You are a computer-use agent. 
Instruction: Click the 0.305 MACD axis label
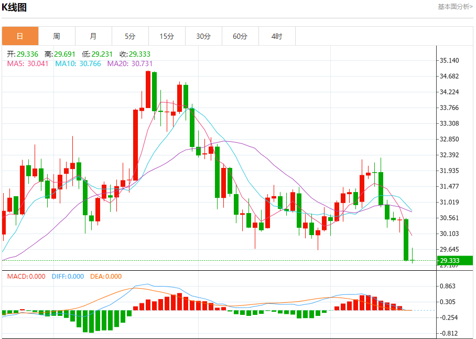[448, 302]
